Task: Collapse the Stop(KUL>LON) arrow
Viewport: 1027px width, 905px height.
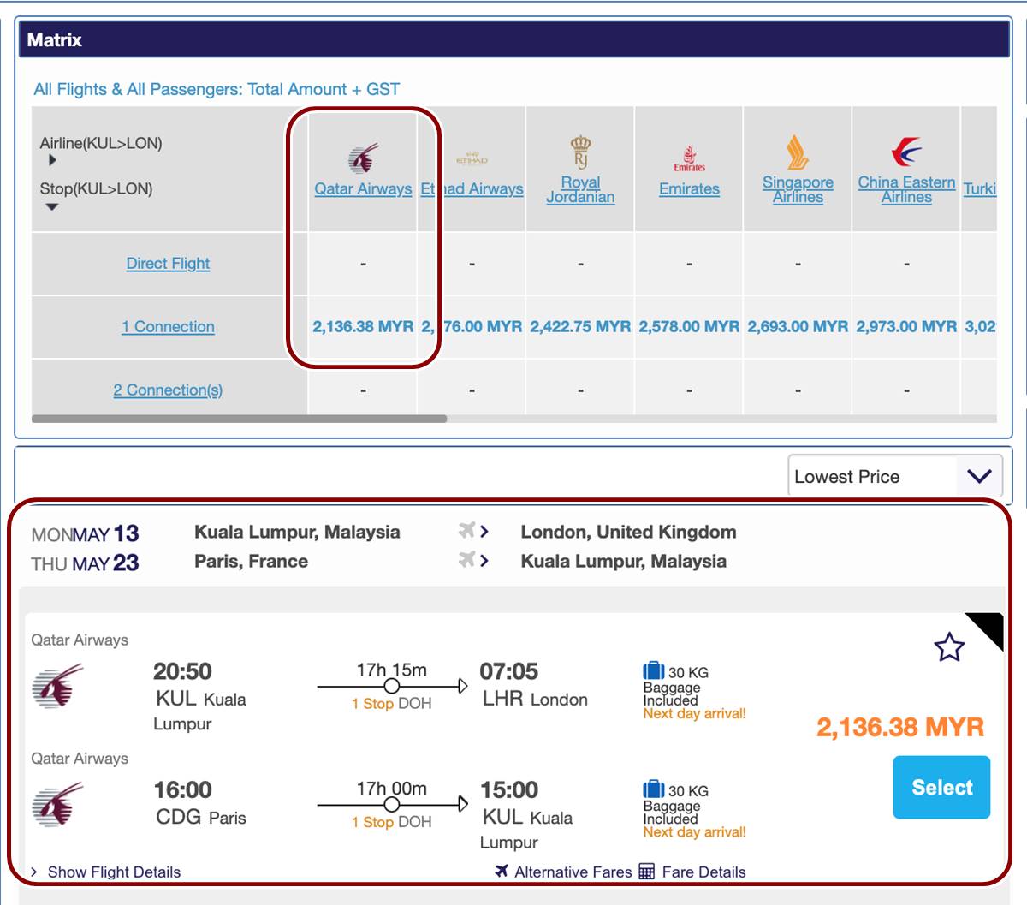Action: (52, 206)
